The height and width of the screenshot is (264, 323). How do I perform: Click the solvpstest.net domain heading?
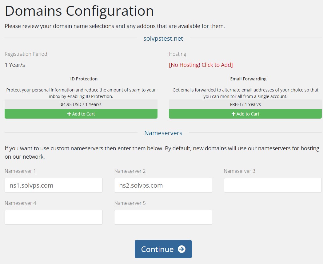coord(163,39)
